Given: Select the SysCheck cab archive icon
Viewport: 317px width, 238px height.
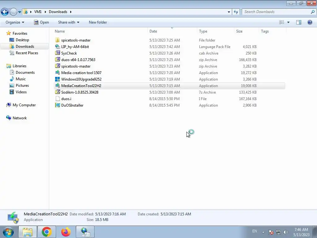Looking at the screenshot, I should [x=57, y=53].
